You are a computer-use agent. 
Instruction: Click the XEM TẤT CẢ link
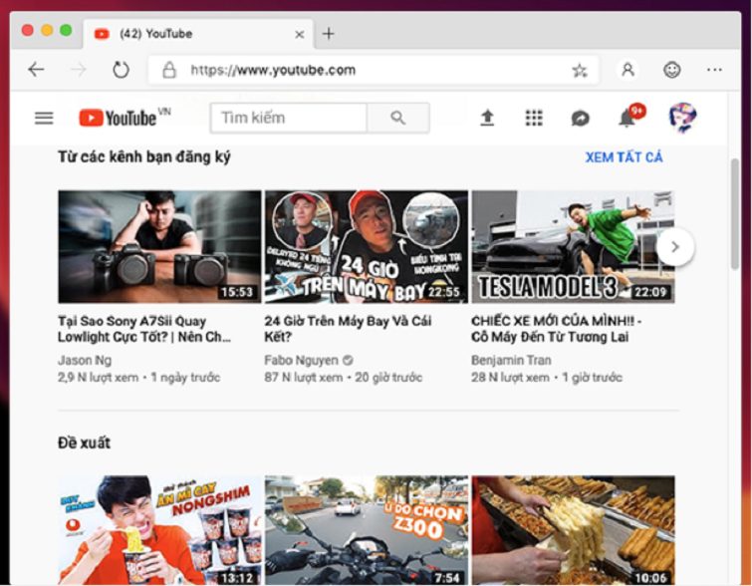pos(624,156)
